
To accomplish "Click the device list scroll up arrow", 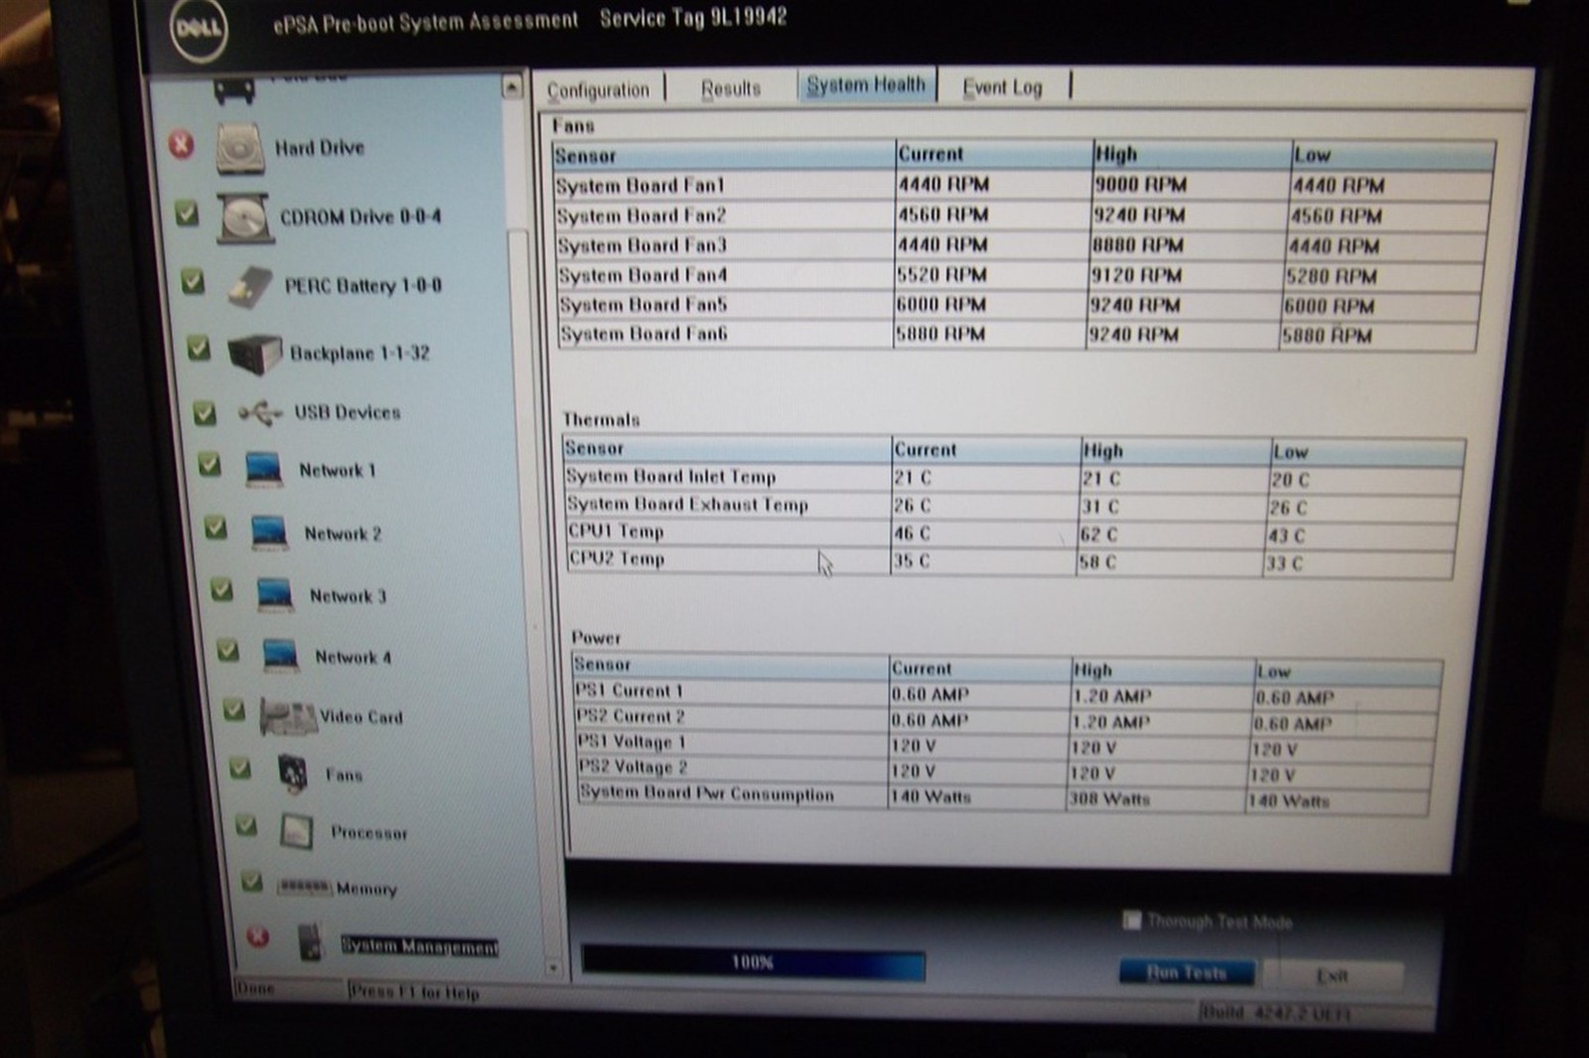I will [x=510, y=87].
